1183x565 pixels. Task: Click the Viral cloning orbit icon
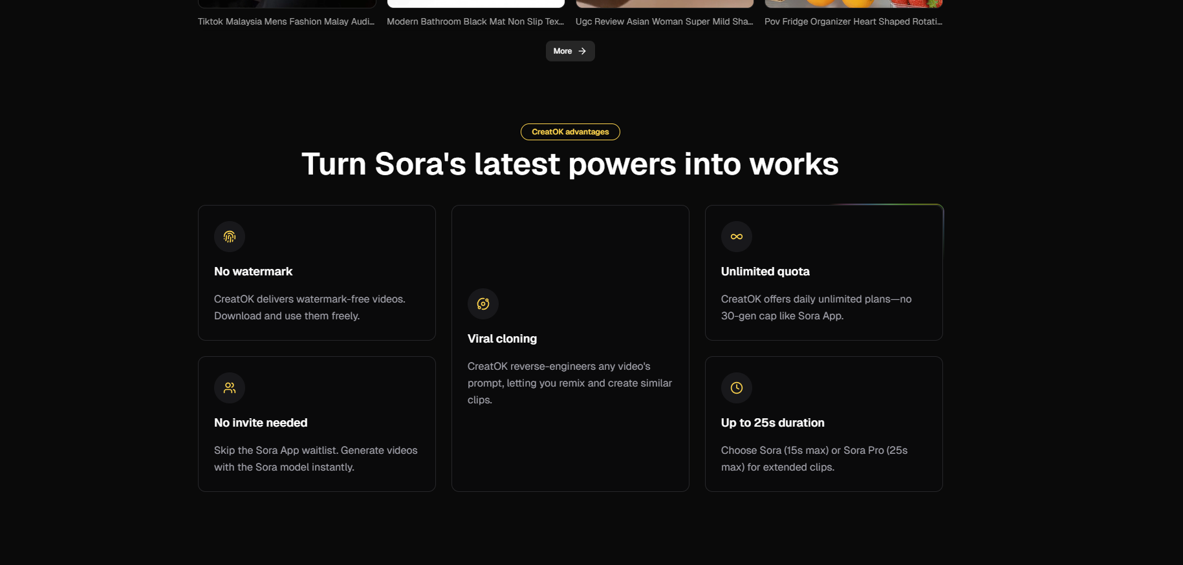483,304
